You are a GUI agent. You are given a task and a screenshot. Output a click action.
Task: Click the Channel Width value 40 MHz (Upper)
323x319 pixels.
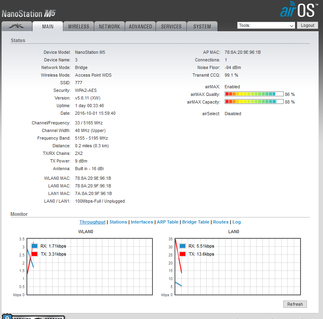[90, 130]
